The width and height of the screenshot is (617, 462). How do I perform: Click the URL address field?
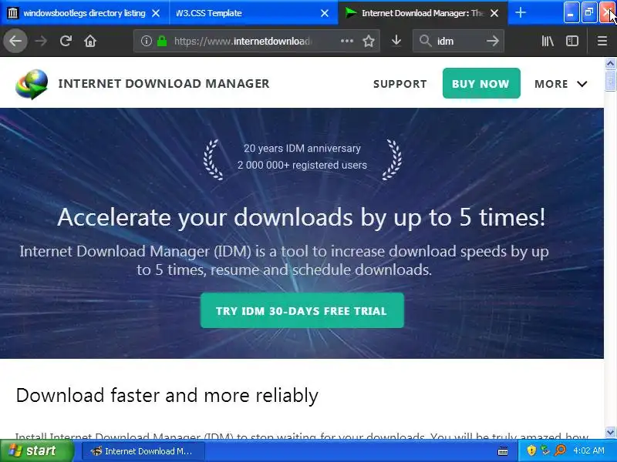click(x=257, y=41)
